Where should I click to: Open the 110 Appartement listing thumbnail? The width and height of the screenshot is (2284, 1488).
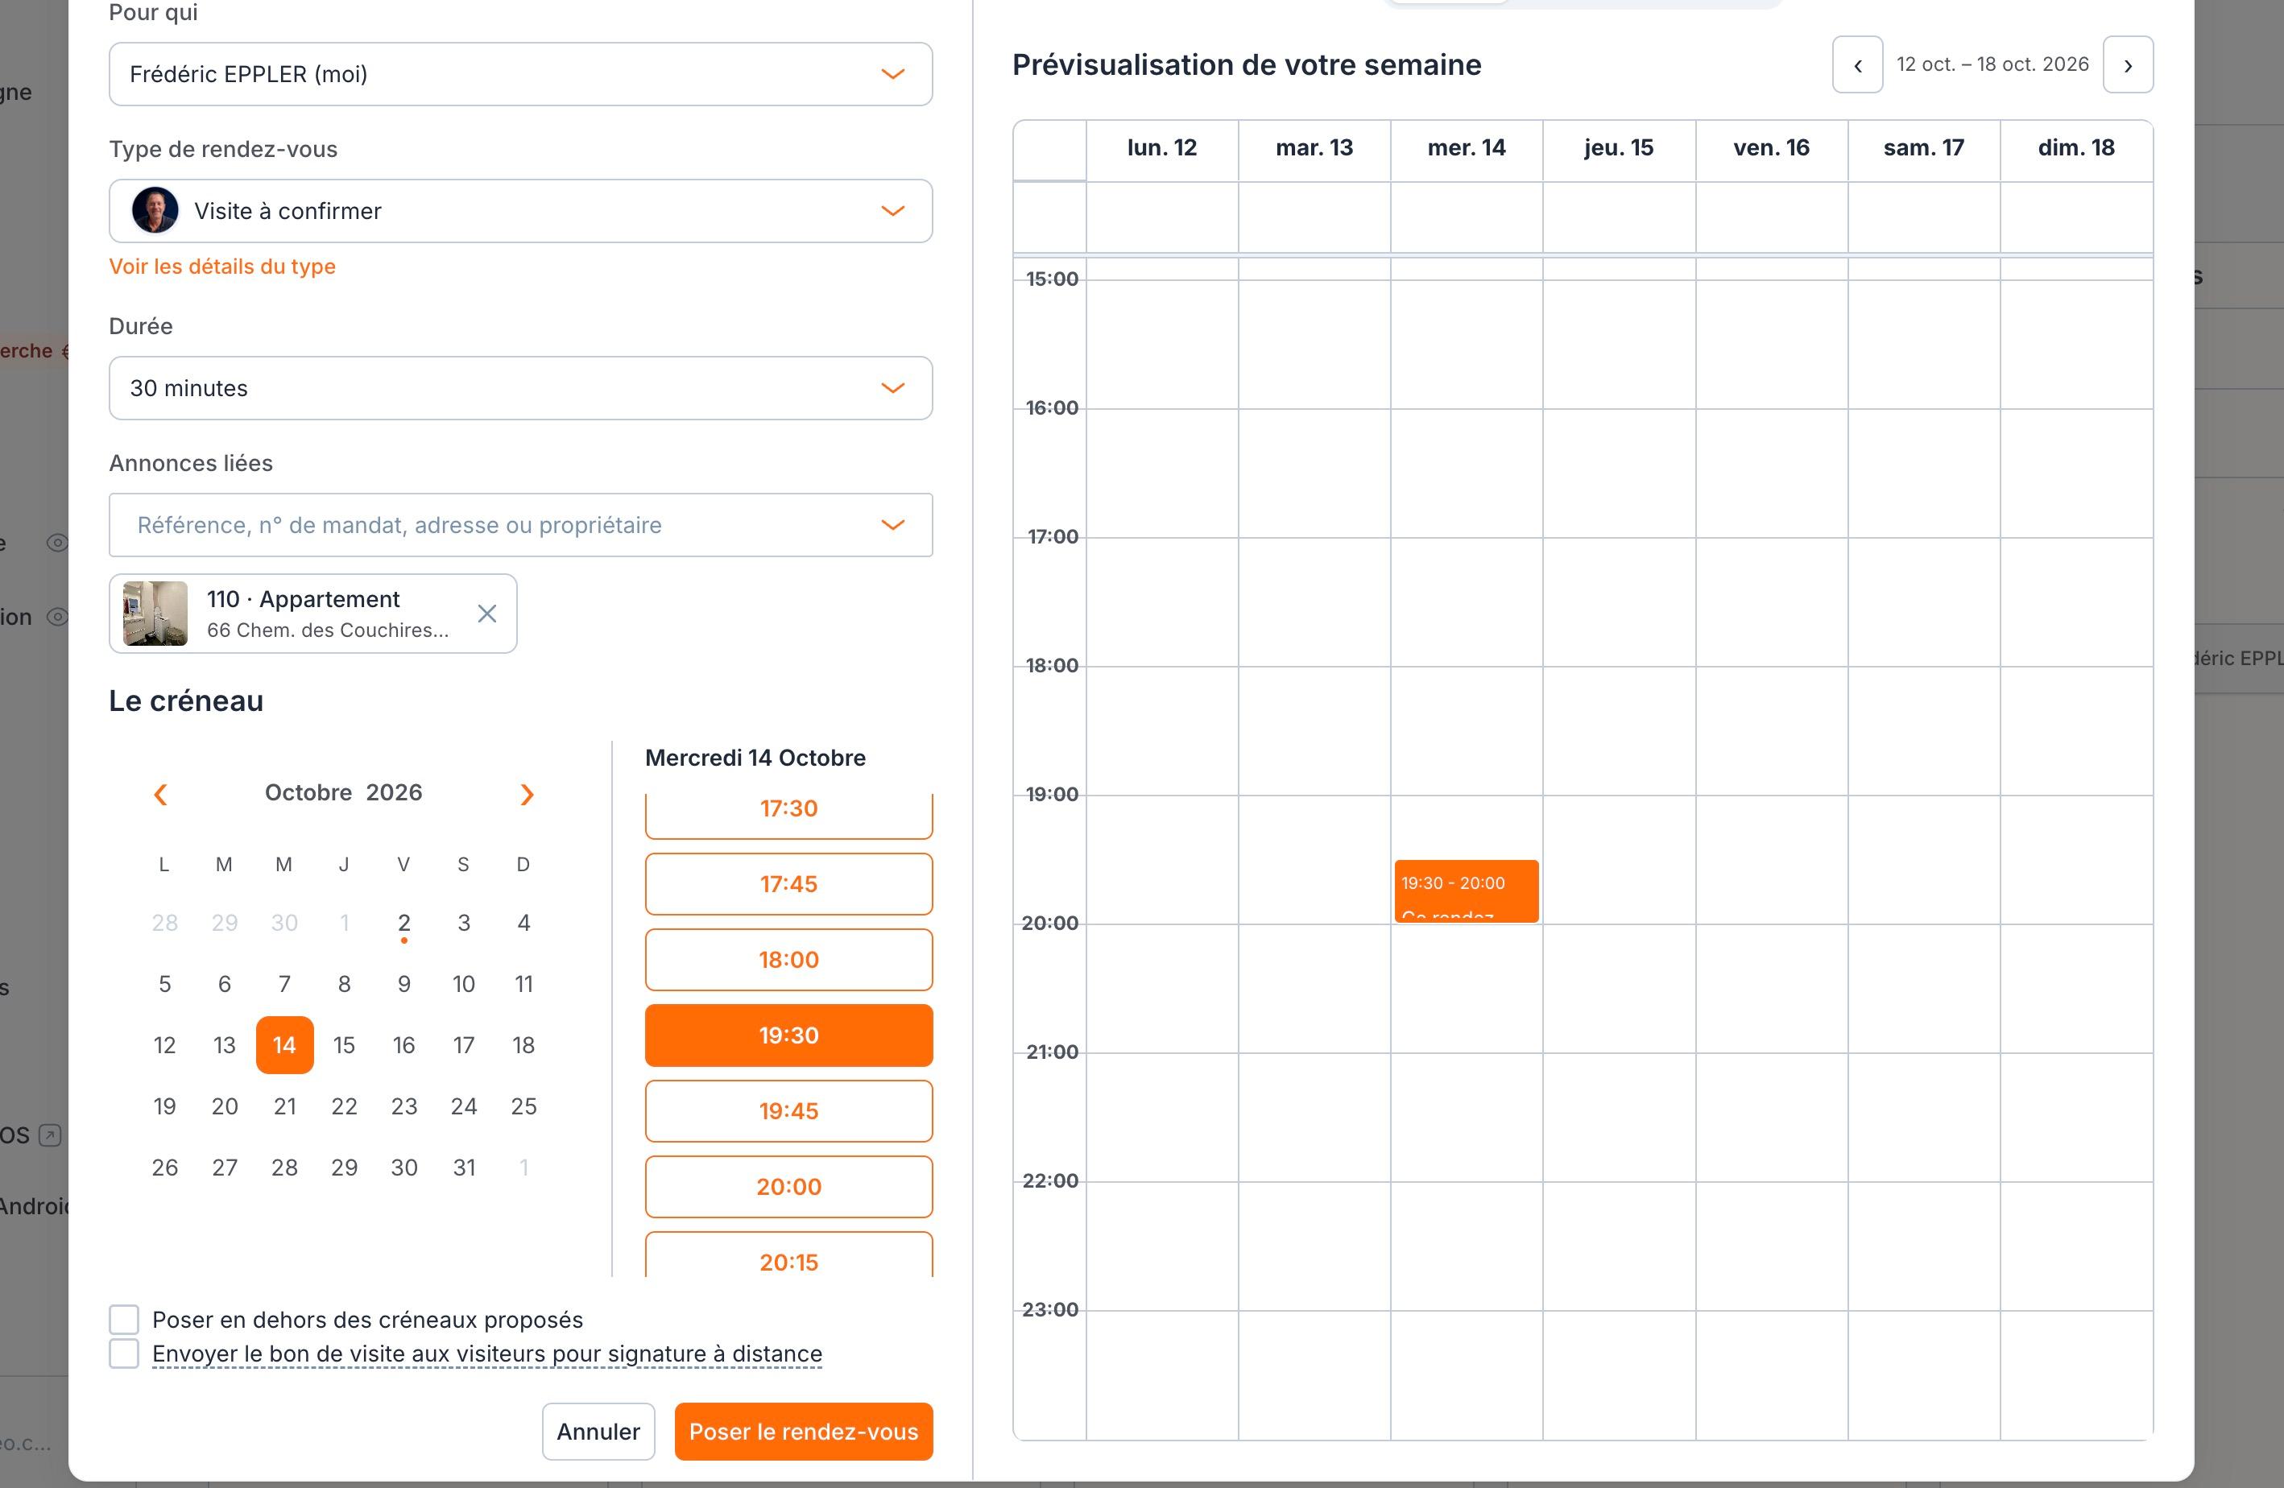155,614
